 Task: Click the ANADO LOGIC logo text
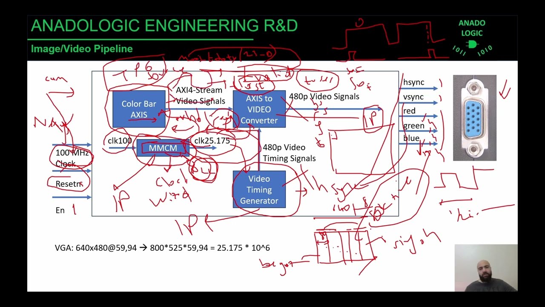tap(472, 28)
